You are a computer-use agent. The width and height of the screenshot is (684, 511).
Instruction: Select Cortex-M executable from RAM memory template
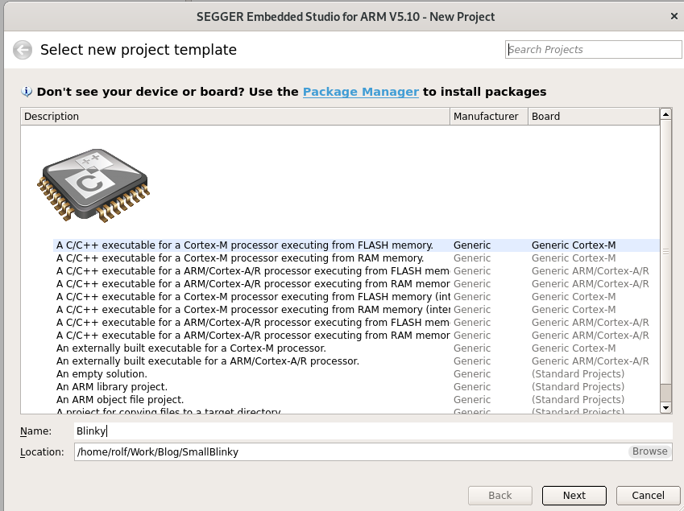pyautogui.click(x=356, y=258)
